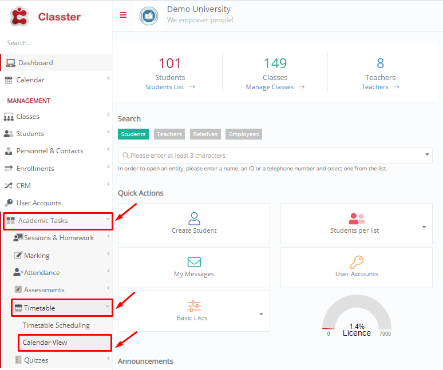Expand the Quizzes menu chevron

pyautogui.click(x=108, y=359)
